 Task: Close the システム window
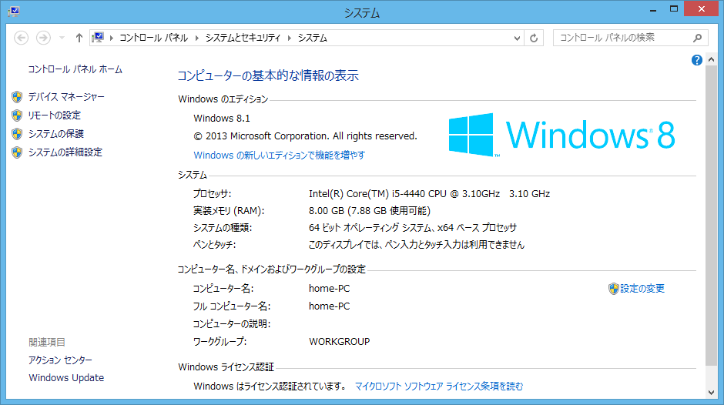click(702, 8)
